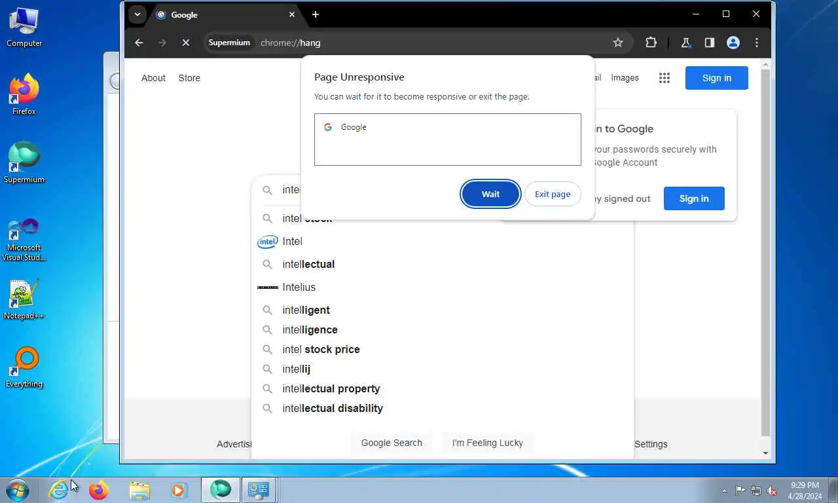
Task: Select the intelligence suggestion
Action: tap(443, 329)
